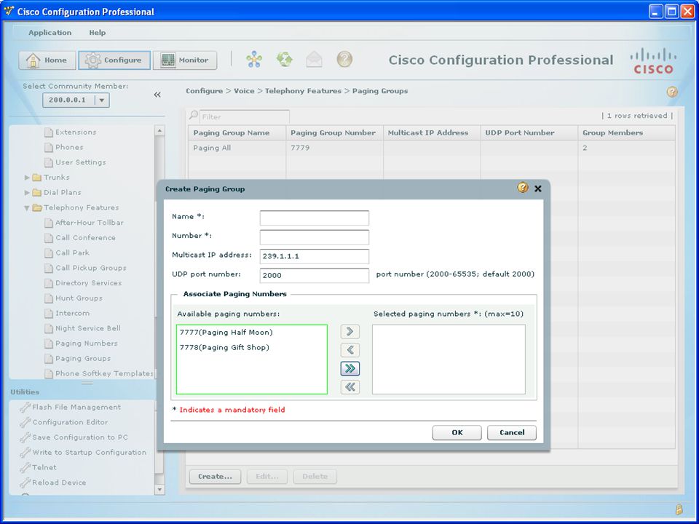Image resolution: width=699 pixels, height=524 pixels.
Task: Click the Name input field
Action: coord(315,218)
